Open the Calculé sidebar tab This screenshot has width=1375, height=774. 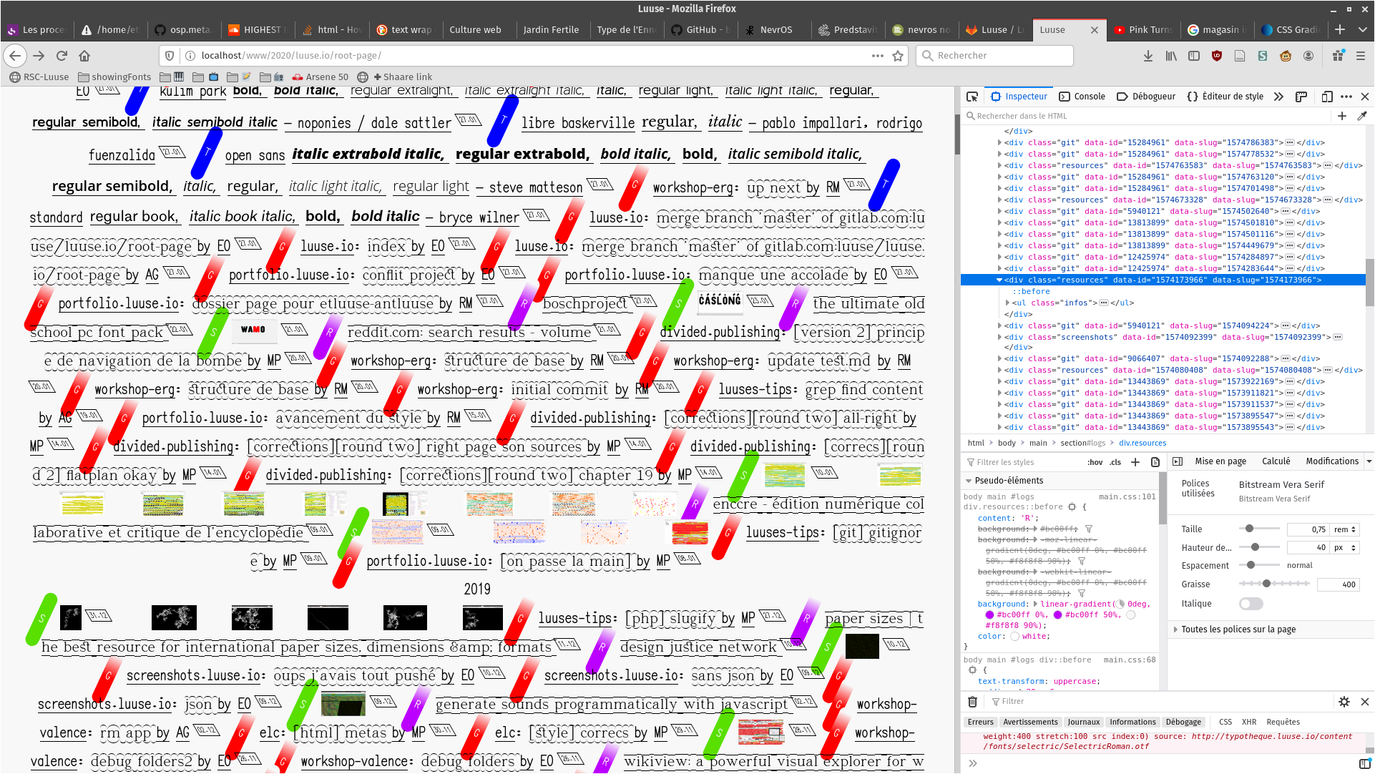[1276, 461]
